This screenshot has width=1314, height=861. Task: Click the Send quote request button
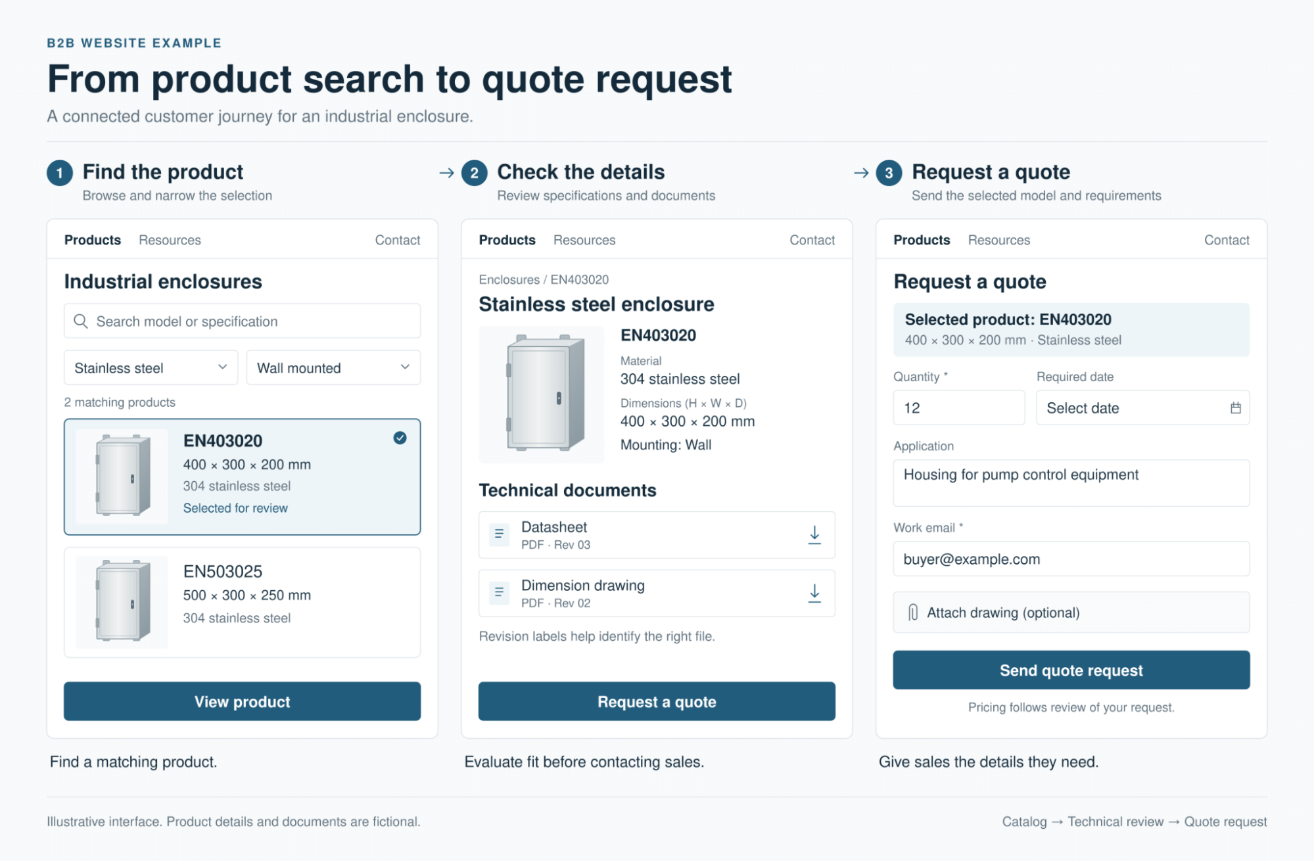coord(1071,670)
